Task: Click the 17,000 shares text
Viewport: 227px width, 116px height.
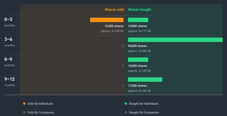Action: click(137, 86)
